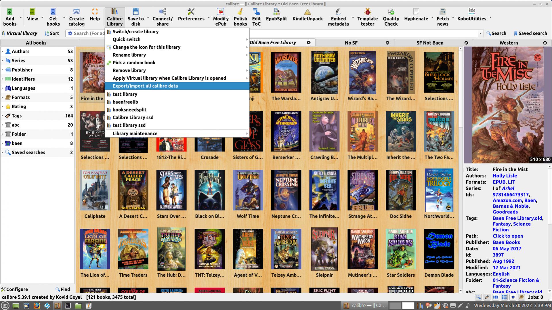Viewport: 552px width, 310px height.
Task: Click the Baen Books publisher link
Action: (x=506, y=242)
